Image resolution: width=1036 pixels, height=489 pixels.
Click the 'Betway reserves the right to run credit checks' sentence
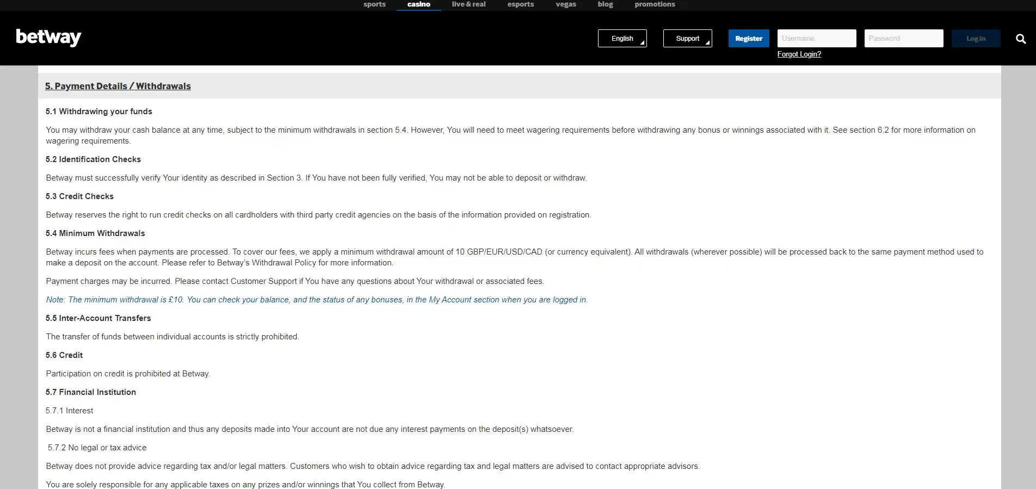click(x=318, y=215)
